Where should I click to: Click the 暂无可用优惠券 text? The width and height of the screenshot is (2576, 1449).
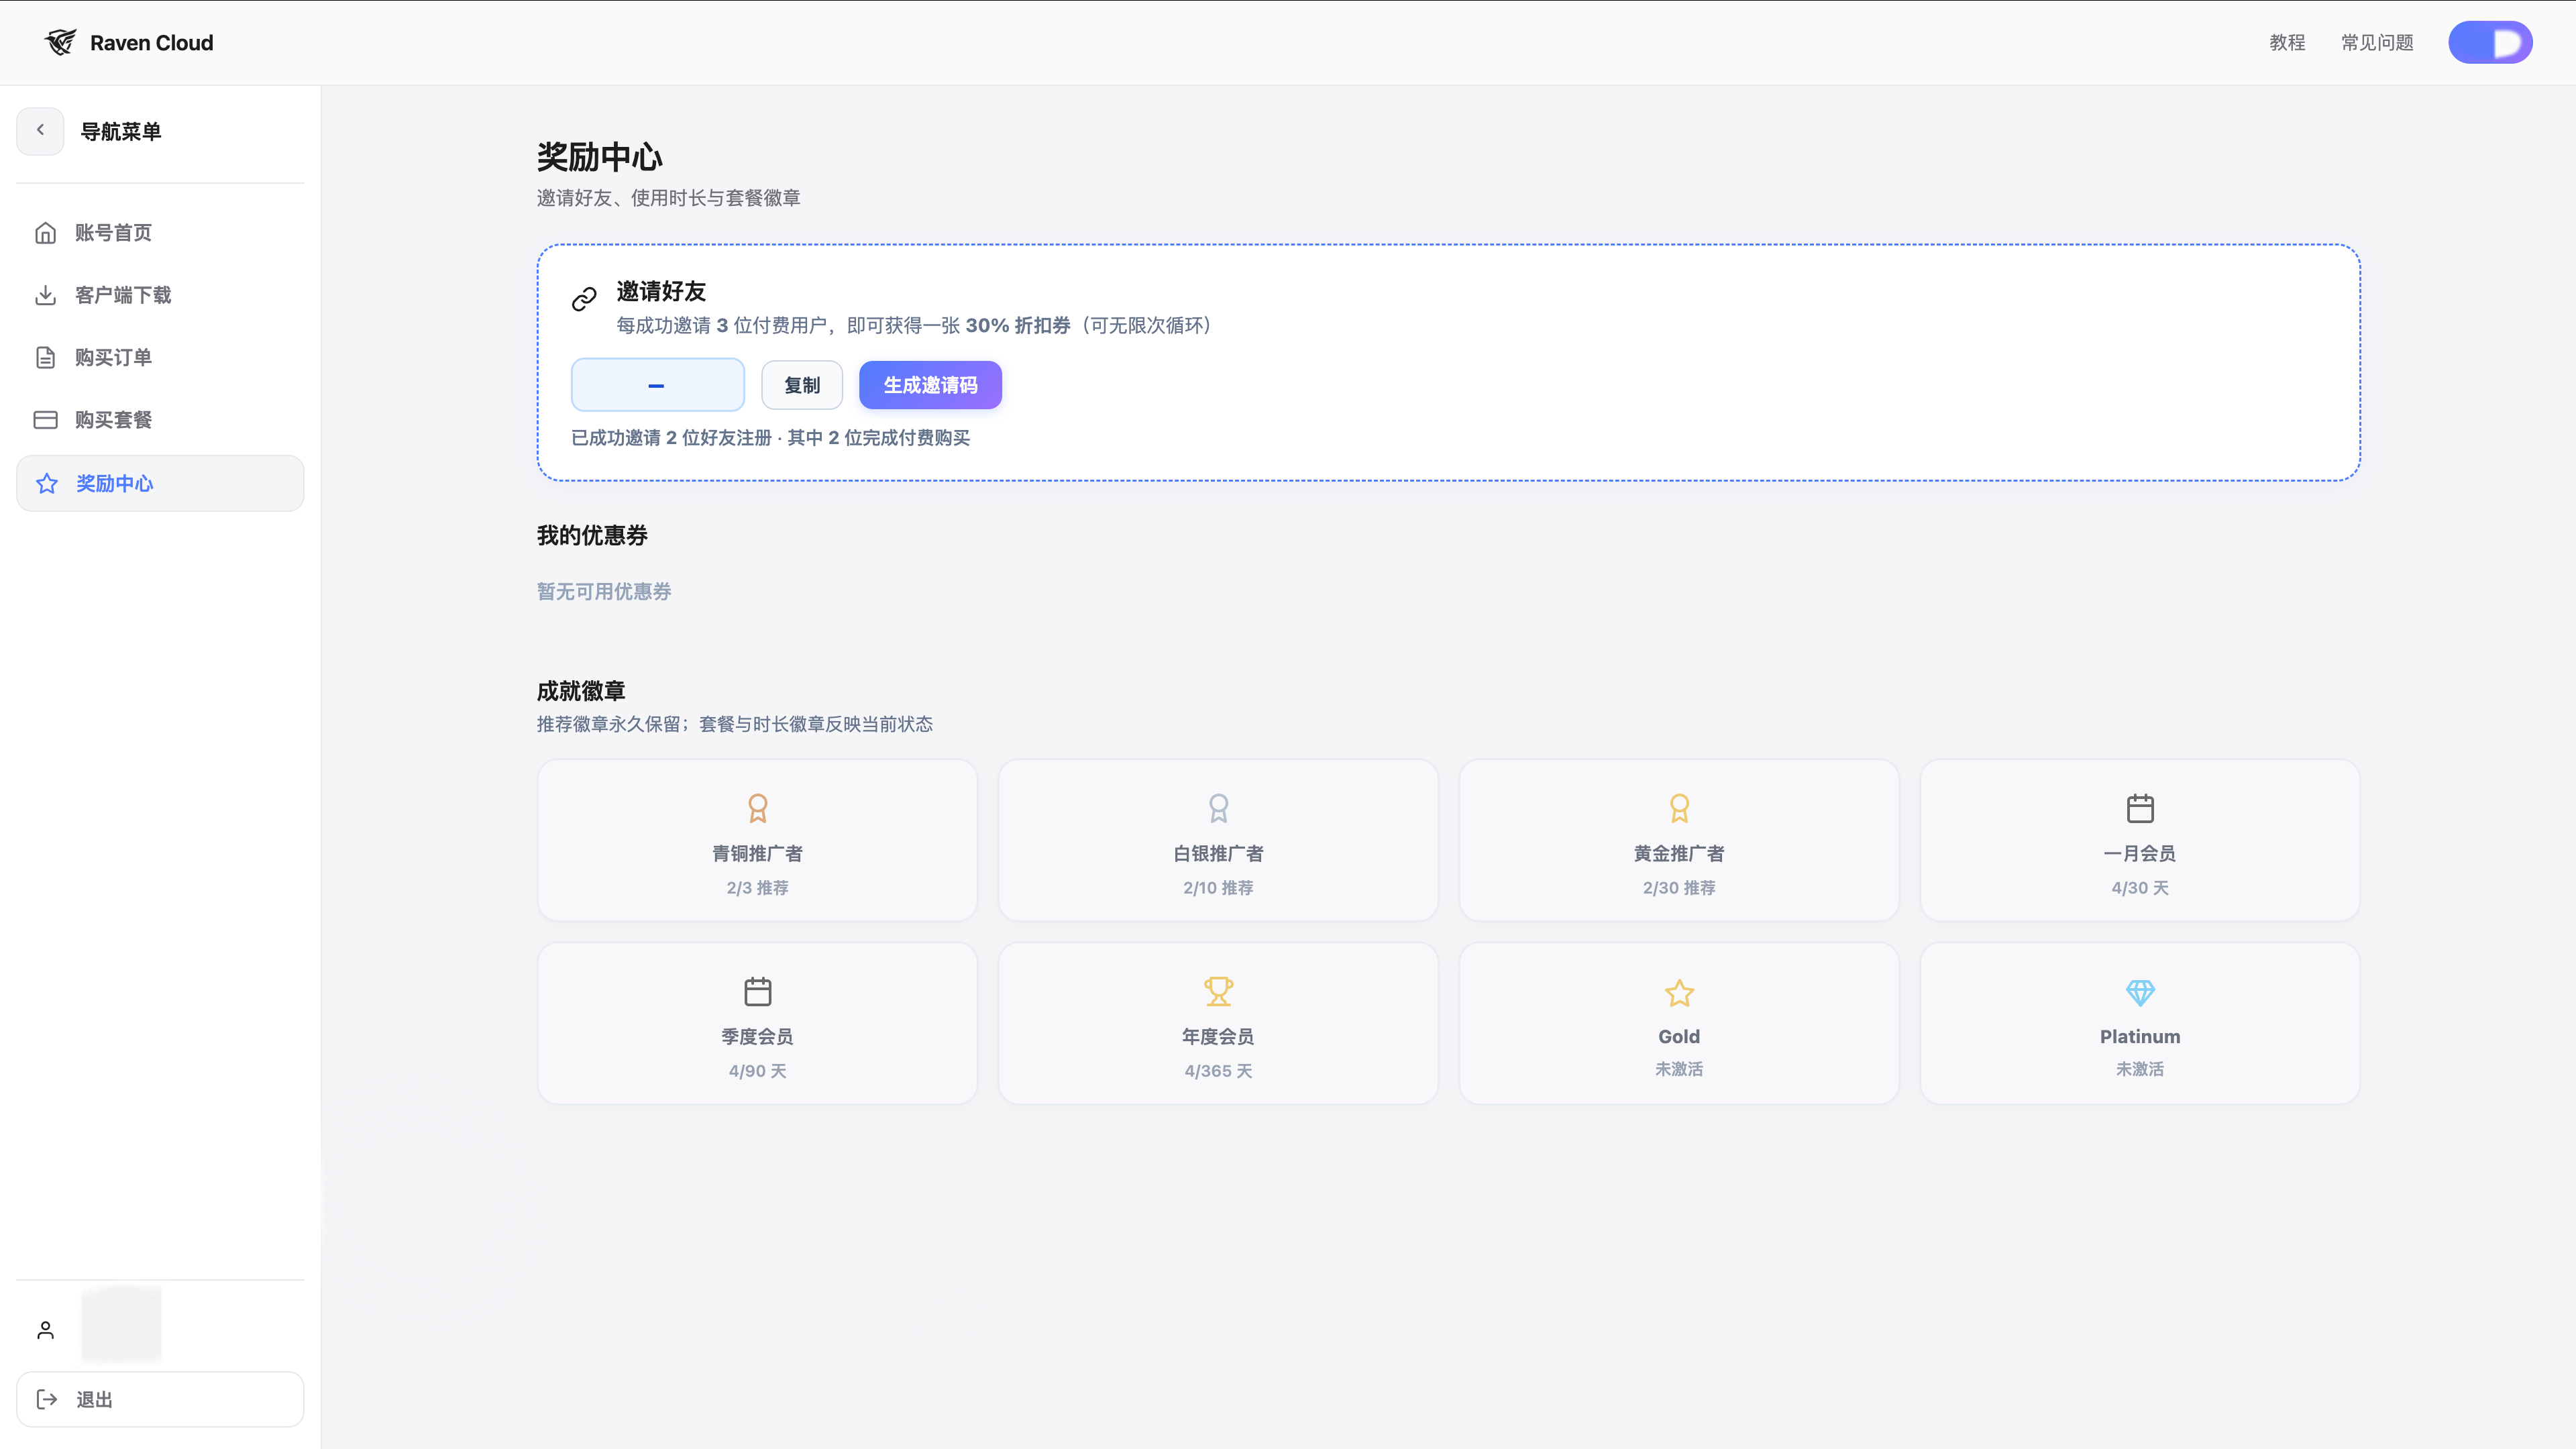tap(604, 591)
